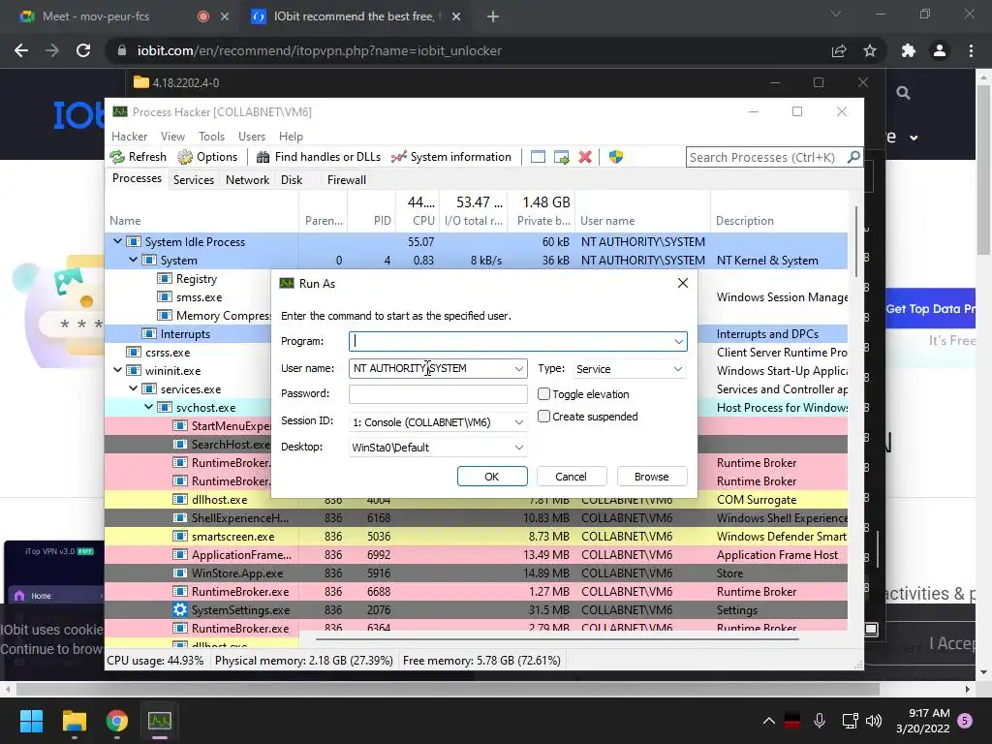Screen dimensions: 992x744
Task: Open Chrome three-dot menu
Action: pyautogui.click(x=971, y=50)
